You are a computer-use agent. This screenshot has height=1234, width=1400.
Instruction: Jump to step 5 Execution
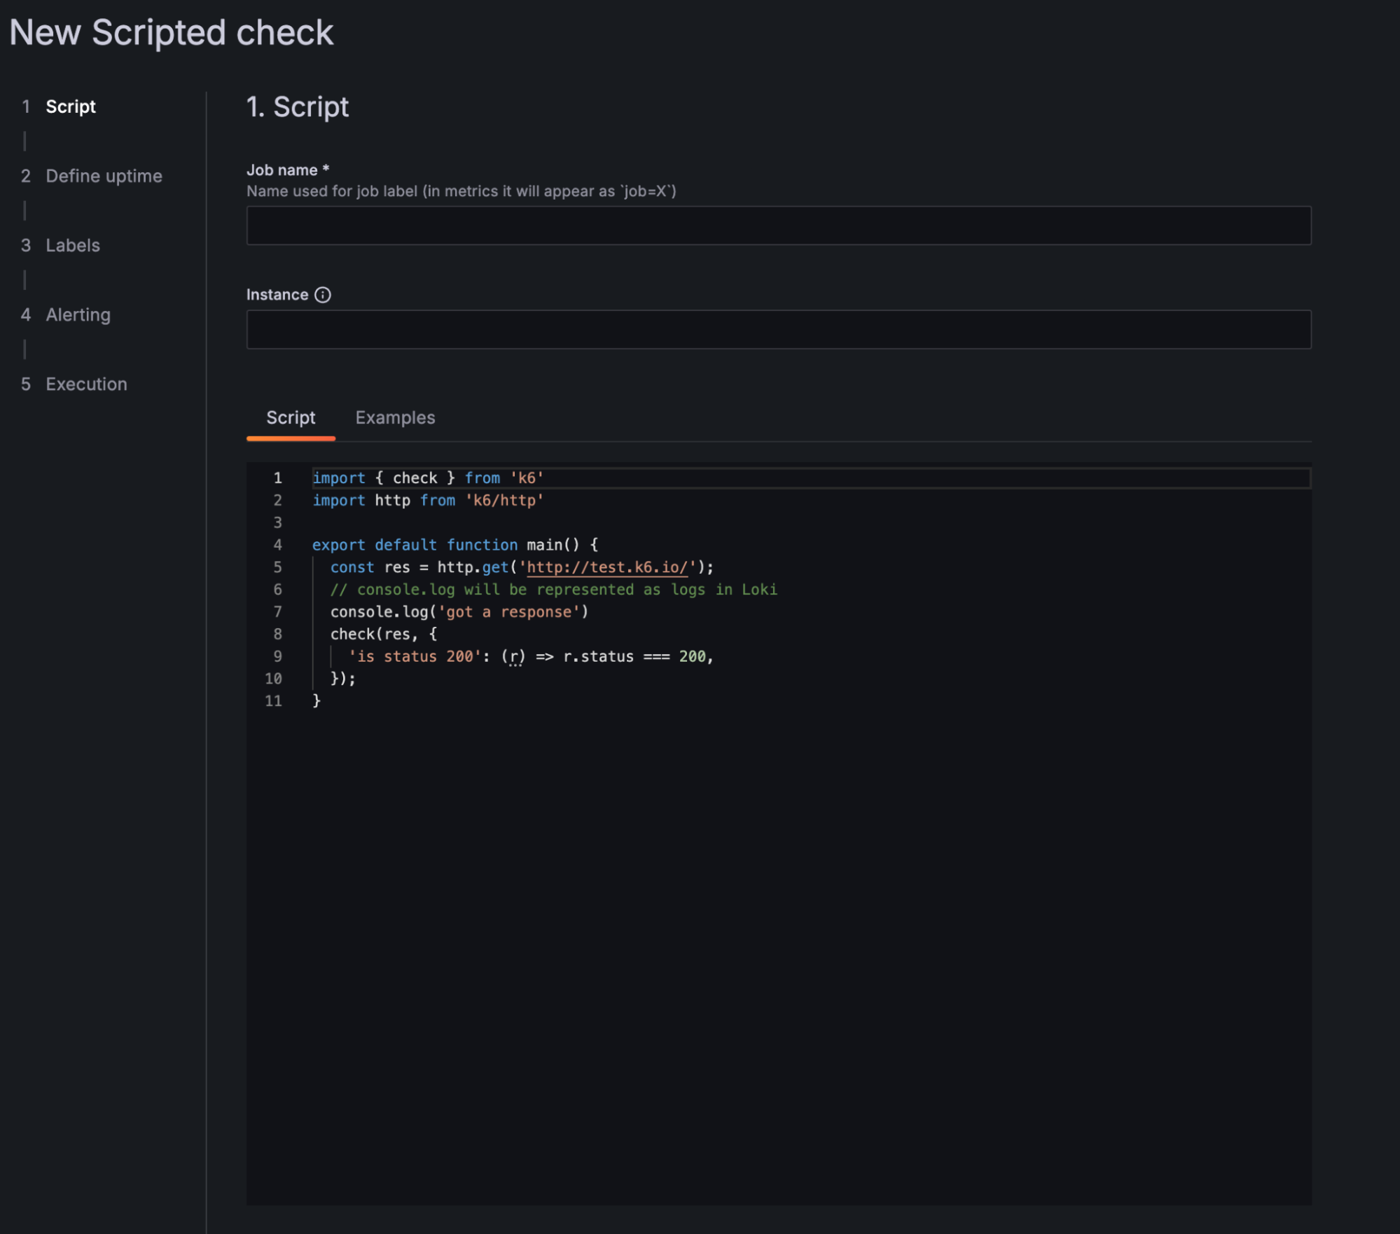tap(85, 384)
